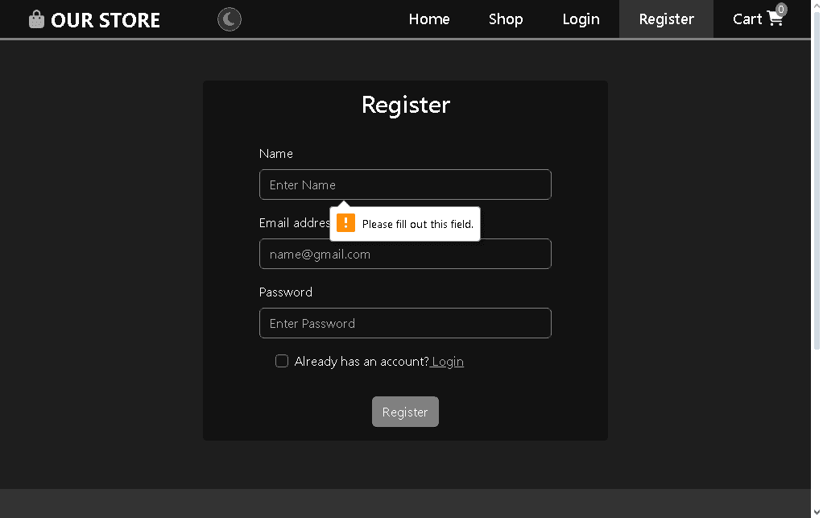Click the Cart label in navigation

pos(746,19)
